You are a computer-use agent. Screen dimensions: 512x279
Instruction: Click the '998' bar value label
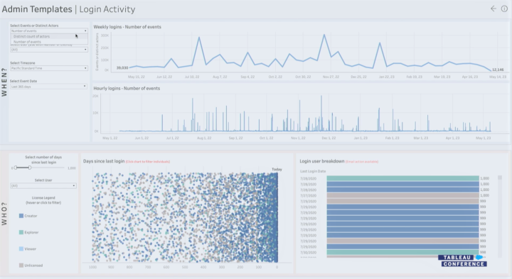tap(483, 252)
